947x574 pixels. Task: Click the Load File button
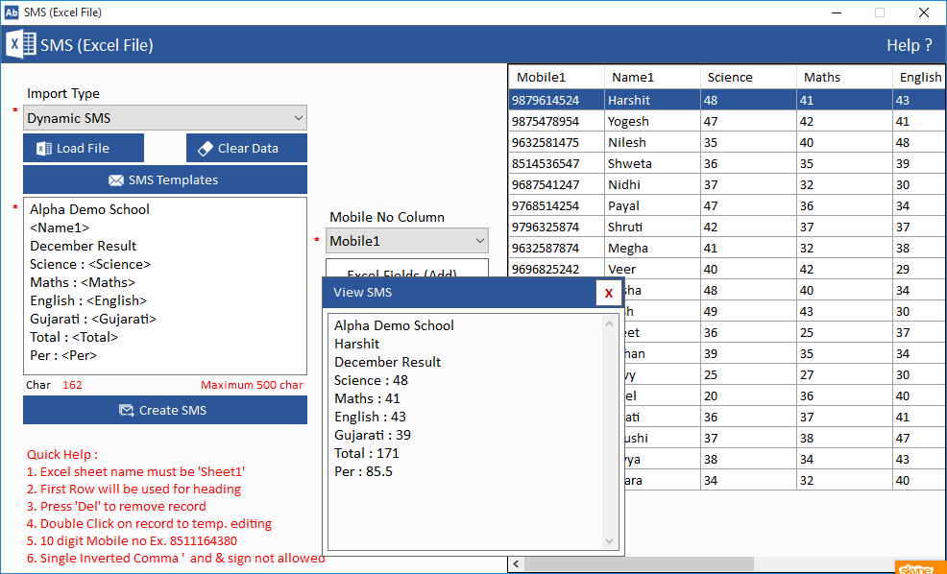pos(84,149)
